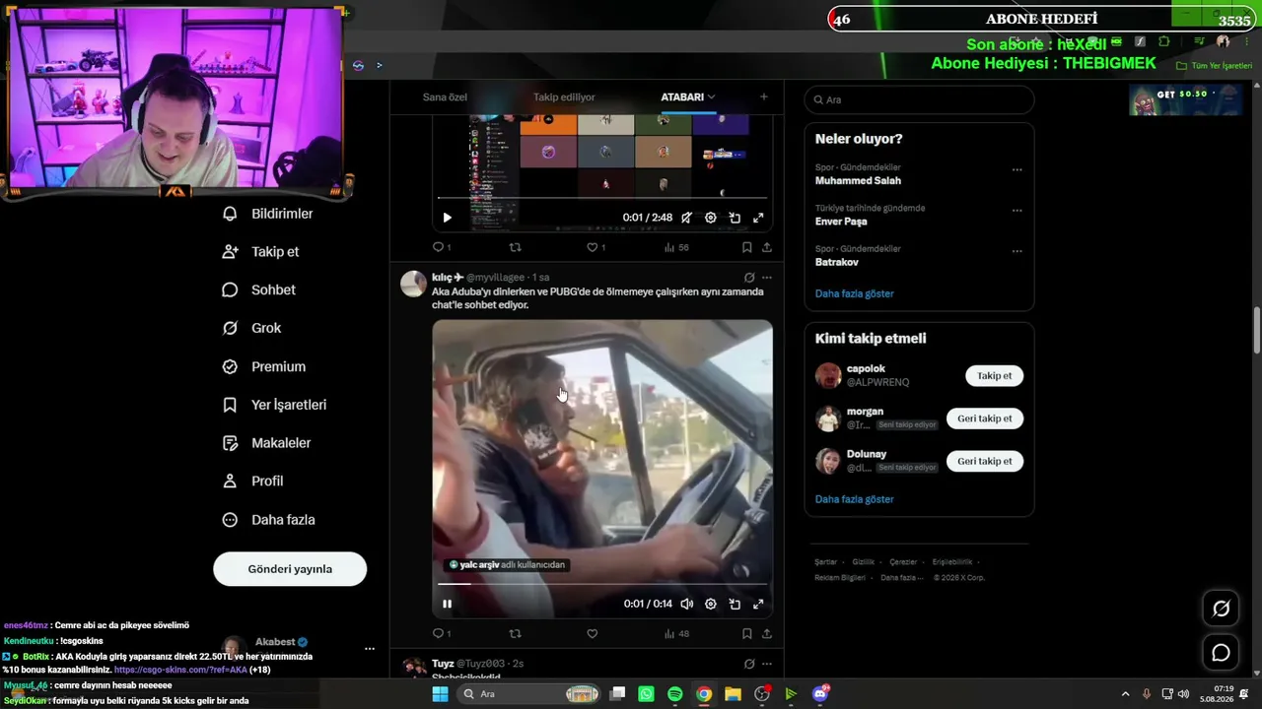This screenshot has height=709, width=1262.
Task: Enter fullscreen on the 0:14 video
Action: (758, 604)
